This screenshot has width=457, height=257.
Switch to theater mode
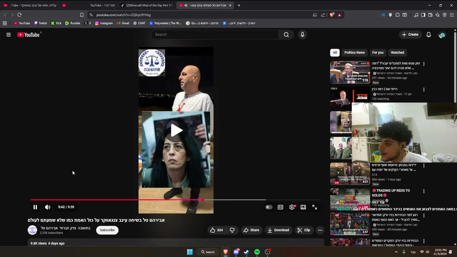tap(303, 207)
